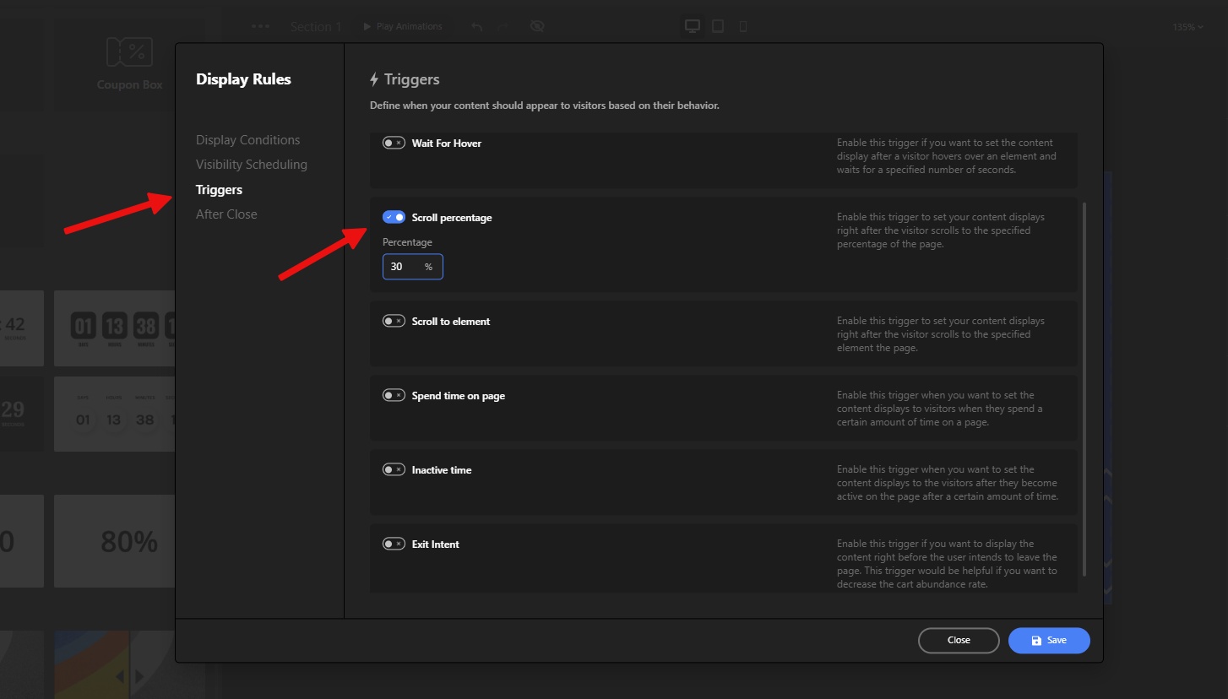Select the After Close tab

point(226,214)
